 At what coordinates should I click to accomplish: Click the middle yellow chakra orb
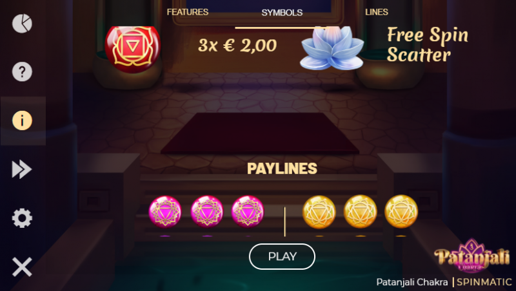click(361, 212)
